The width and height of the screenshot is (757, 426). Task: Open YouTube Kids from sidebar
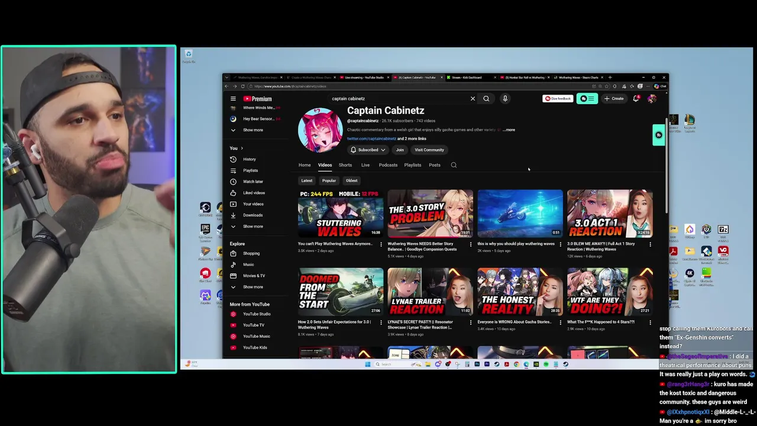pyautogui.click(x=255, y=347)
